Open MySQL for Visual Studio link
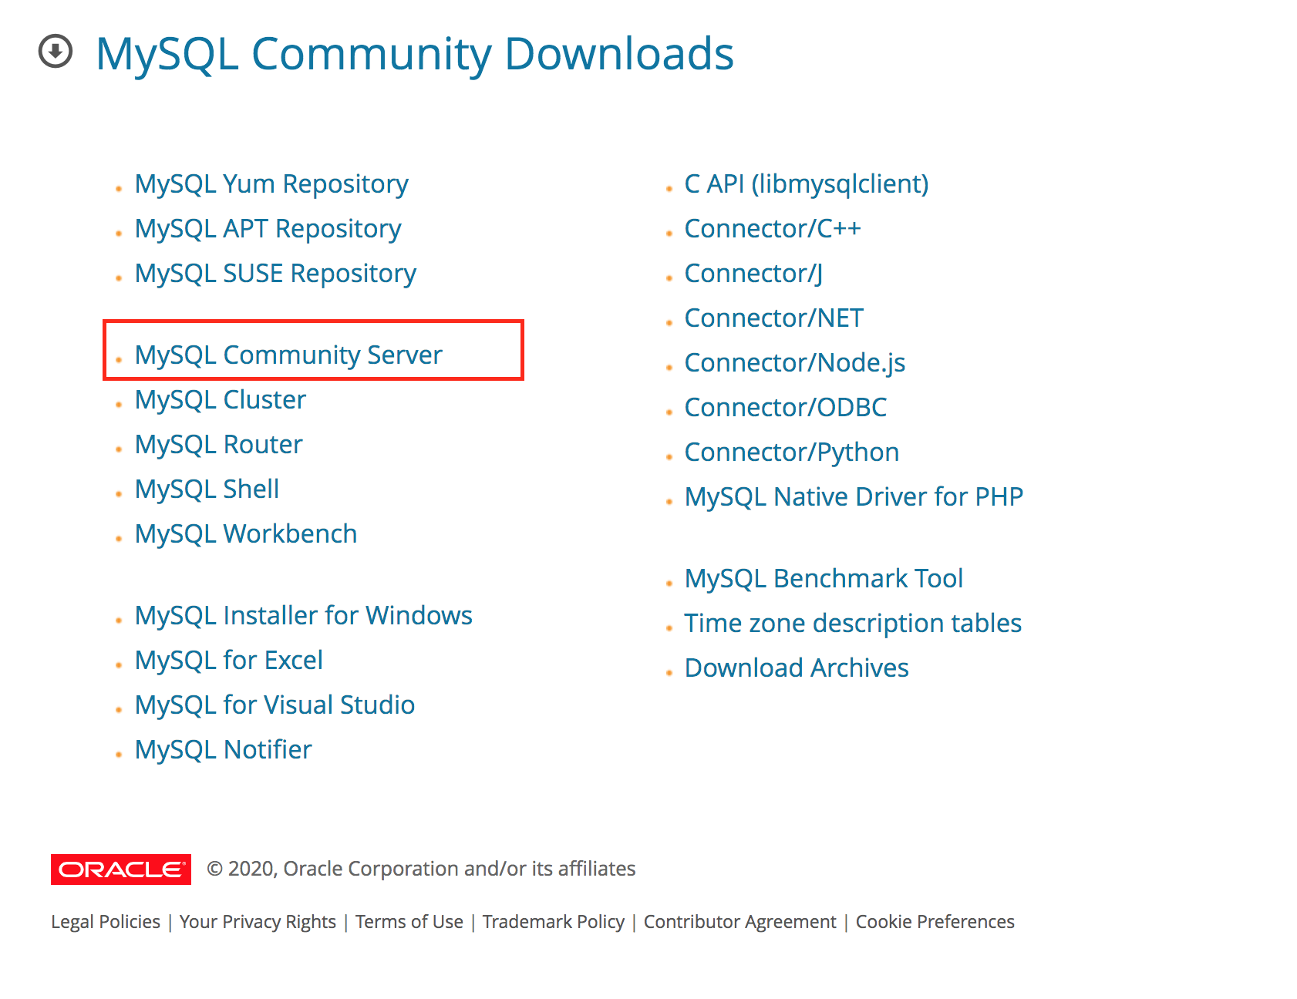This screenshot has width=1297, height=999. click(x=275, y=705)
